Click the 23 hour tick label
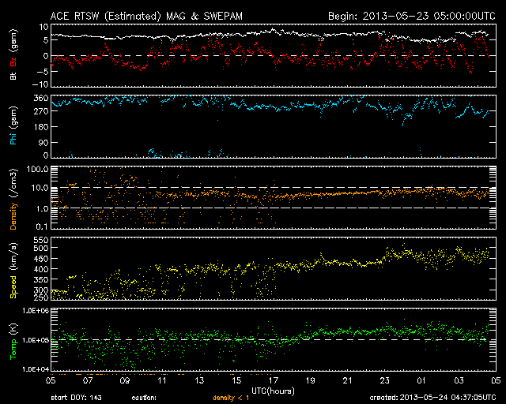 coord(384,380)
